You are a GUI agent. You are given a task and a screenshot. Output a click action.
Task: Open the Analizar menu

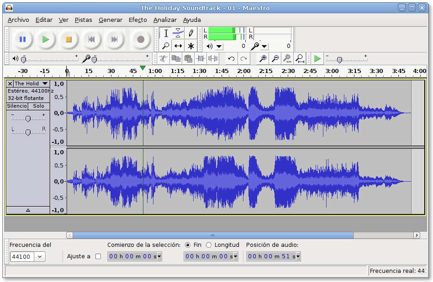pos(165,20)
